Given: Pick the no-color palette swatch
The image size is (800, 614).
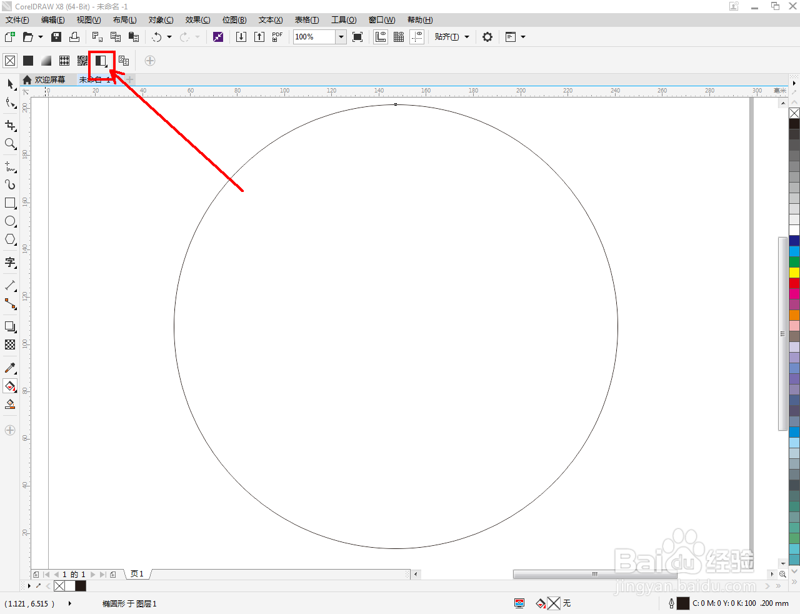Looking at the screenshot, I should [x=794, y=113].
